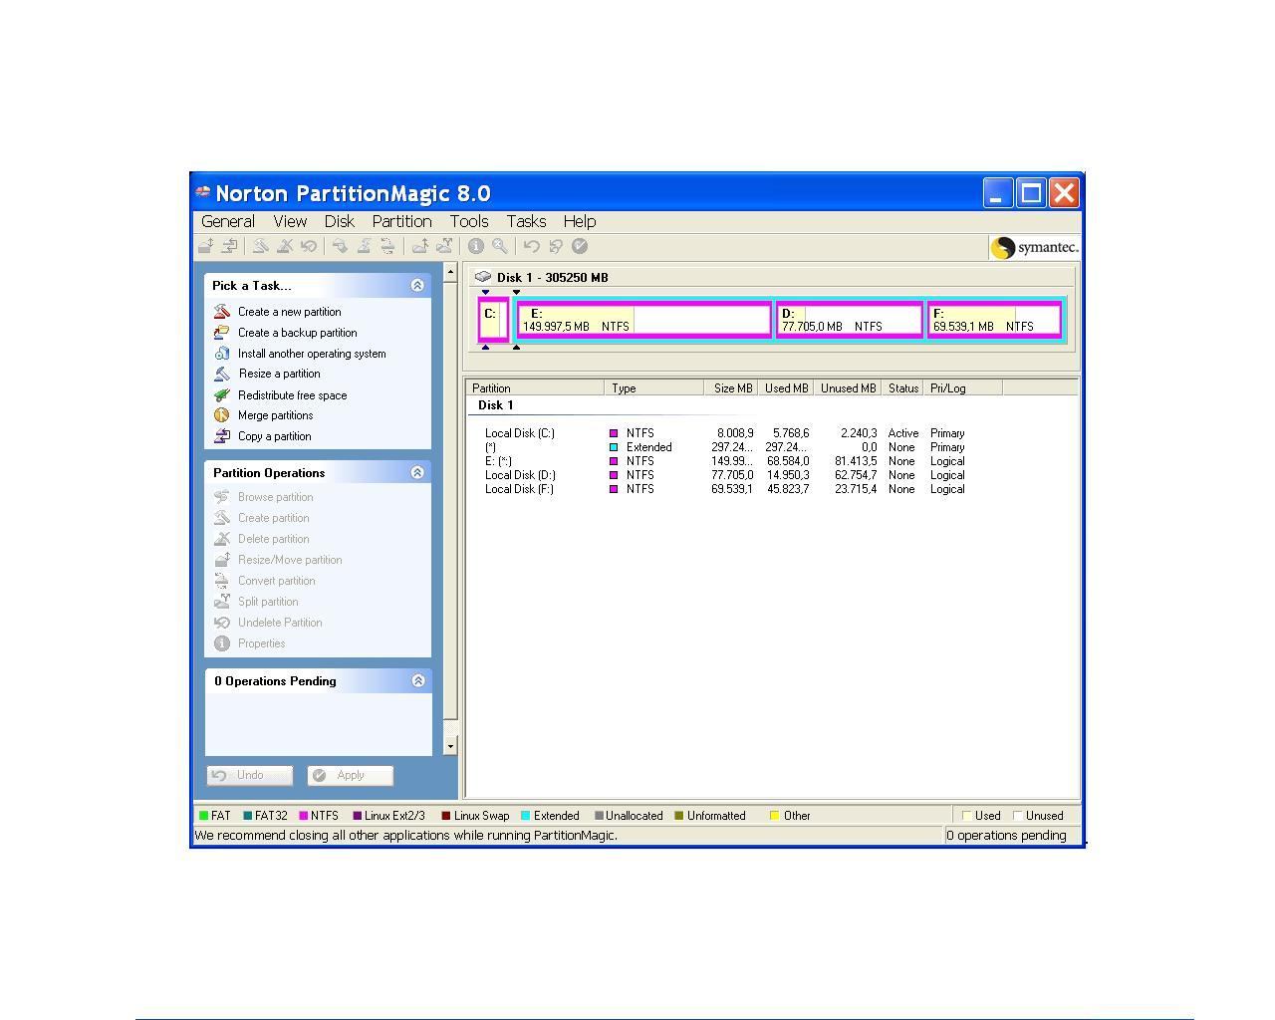Select the C: partition in disk map
1275x1020 pixels.
click(493, 320)
